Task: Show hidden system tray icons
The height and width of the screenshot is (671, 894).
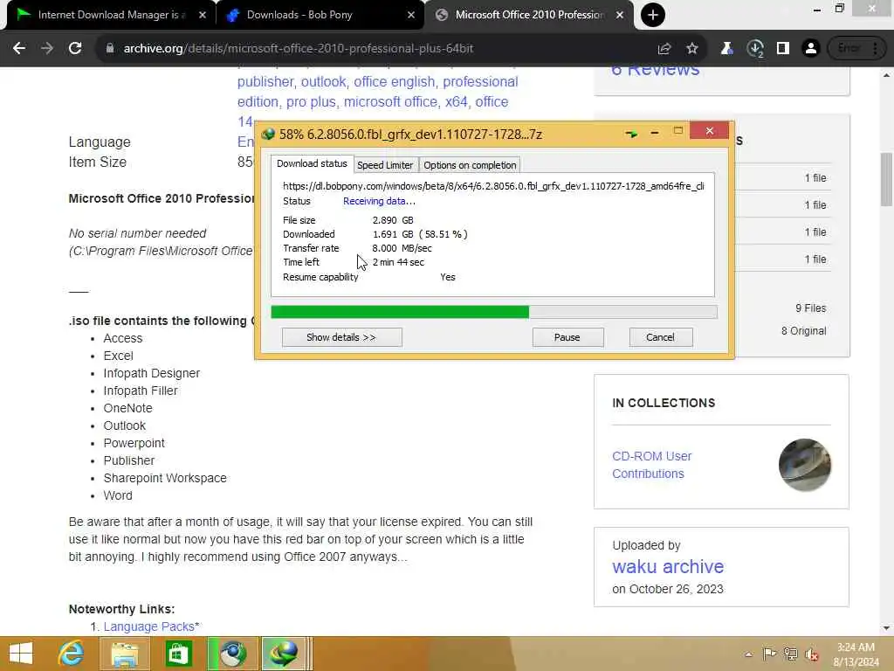Action: click(748, 654)
